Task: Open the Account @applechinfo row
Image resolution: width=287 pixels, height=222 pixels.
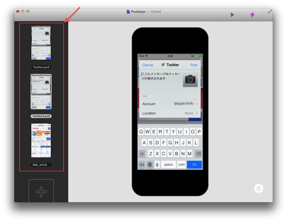Action: 170,104
